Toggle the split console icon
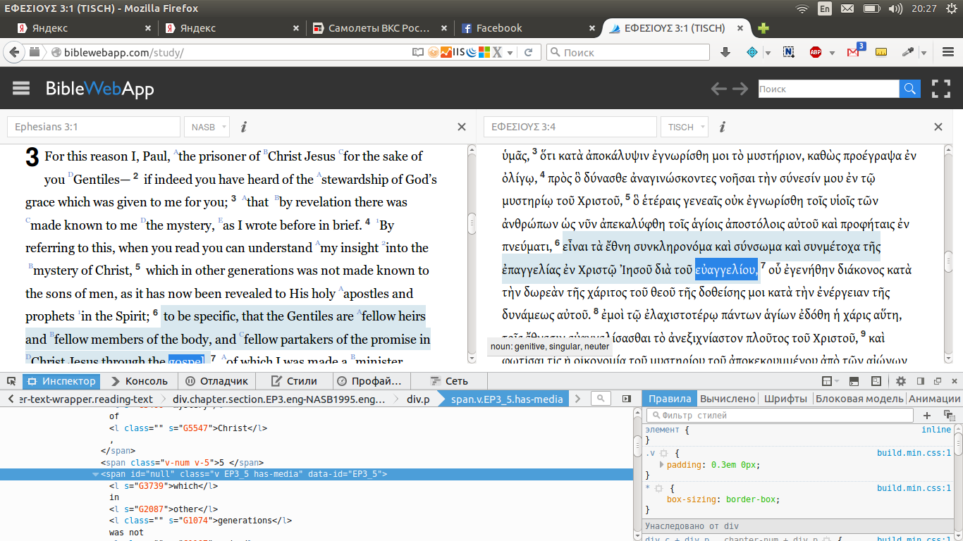 854,381
